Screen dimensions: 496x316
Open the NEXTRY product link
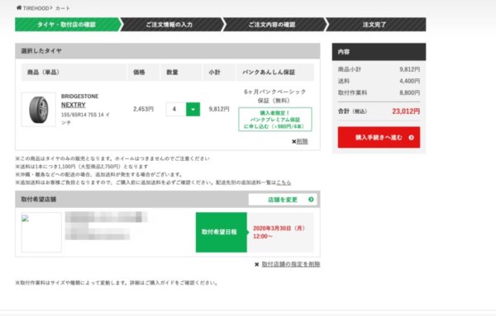click(x=74, y=105)
